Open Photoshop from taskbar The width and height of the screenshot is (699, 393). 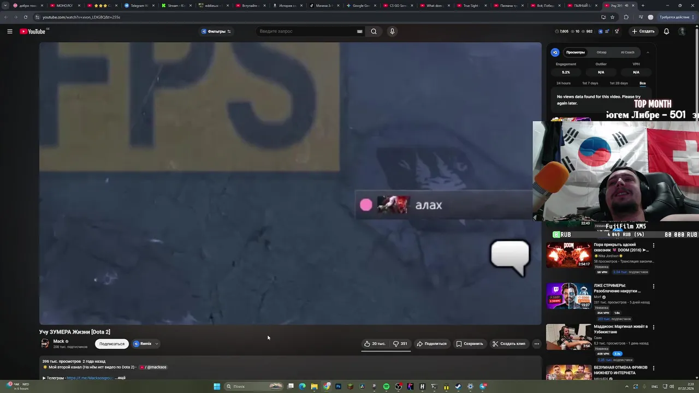pos(338,386)
